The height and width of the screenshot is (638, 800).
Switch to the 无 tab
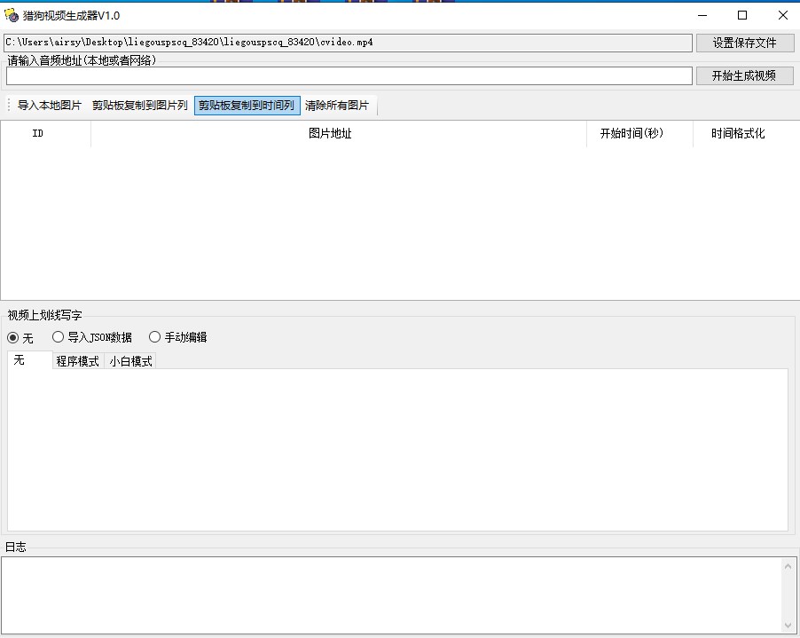click(x=29, y=360)
